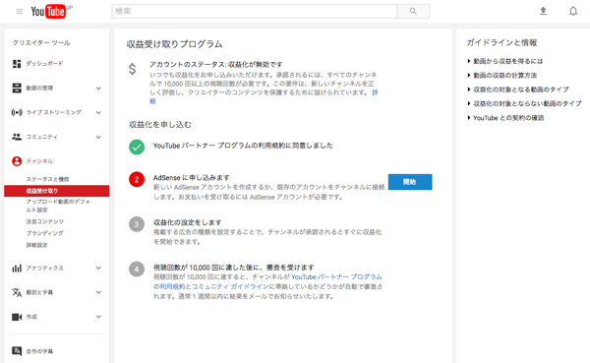Screen dimensions: 590x363
Task: Open the hamburger guide menu
Action: [x=20, y=11]
